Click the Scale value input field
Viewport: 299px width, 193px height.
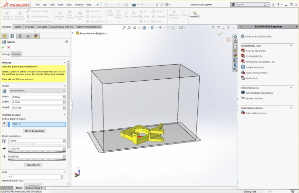click(34, 176)
